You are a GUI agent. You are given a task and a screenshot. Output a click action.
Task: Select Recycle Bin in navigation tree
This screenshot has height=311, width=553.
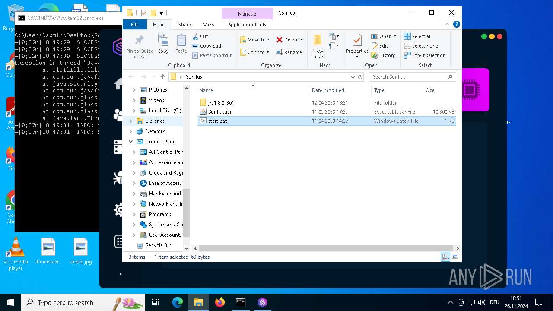[158, 245]
